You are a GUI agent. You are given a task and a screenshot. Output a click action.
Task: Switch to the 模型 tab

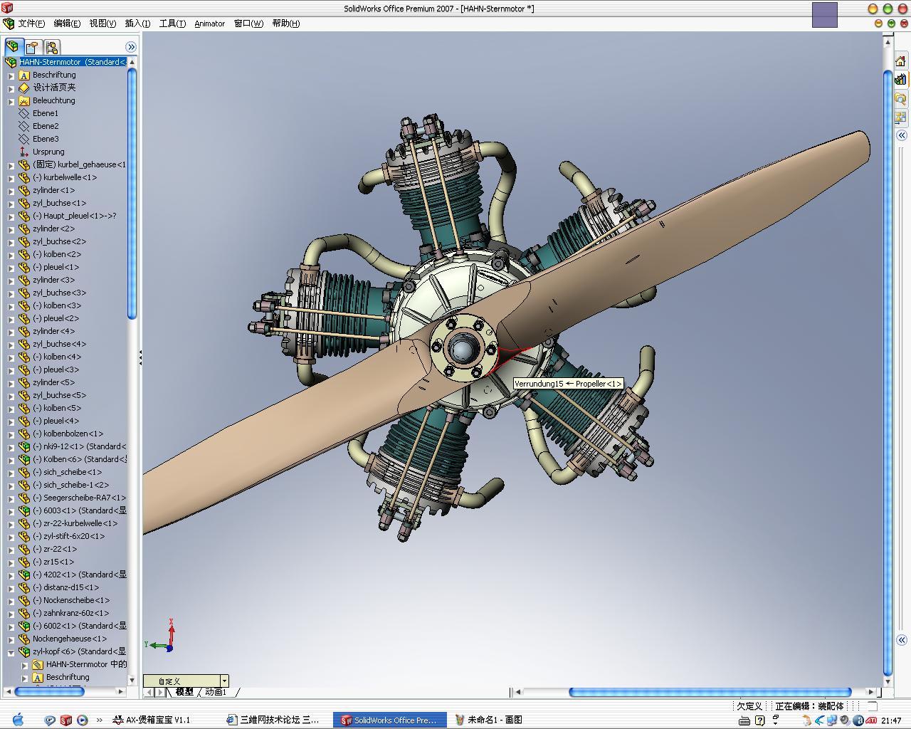[x=184, y=692]
